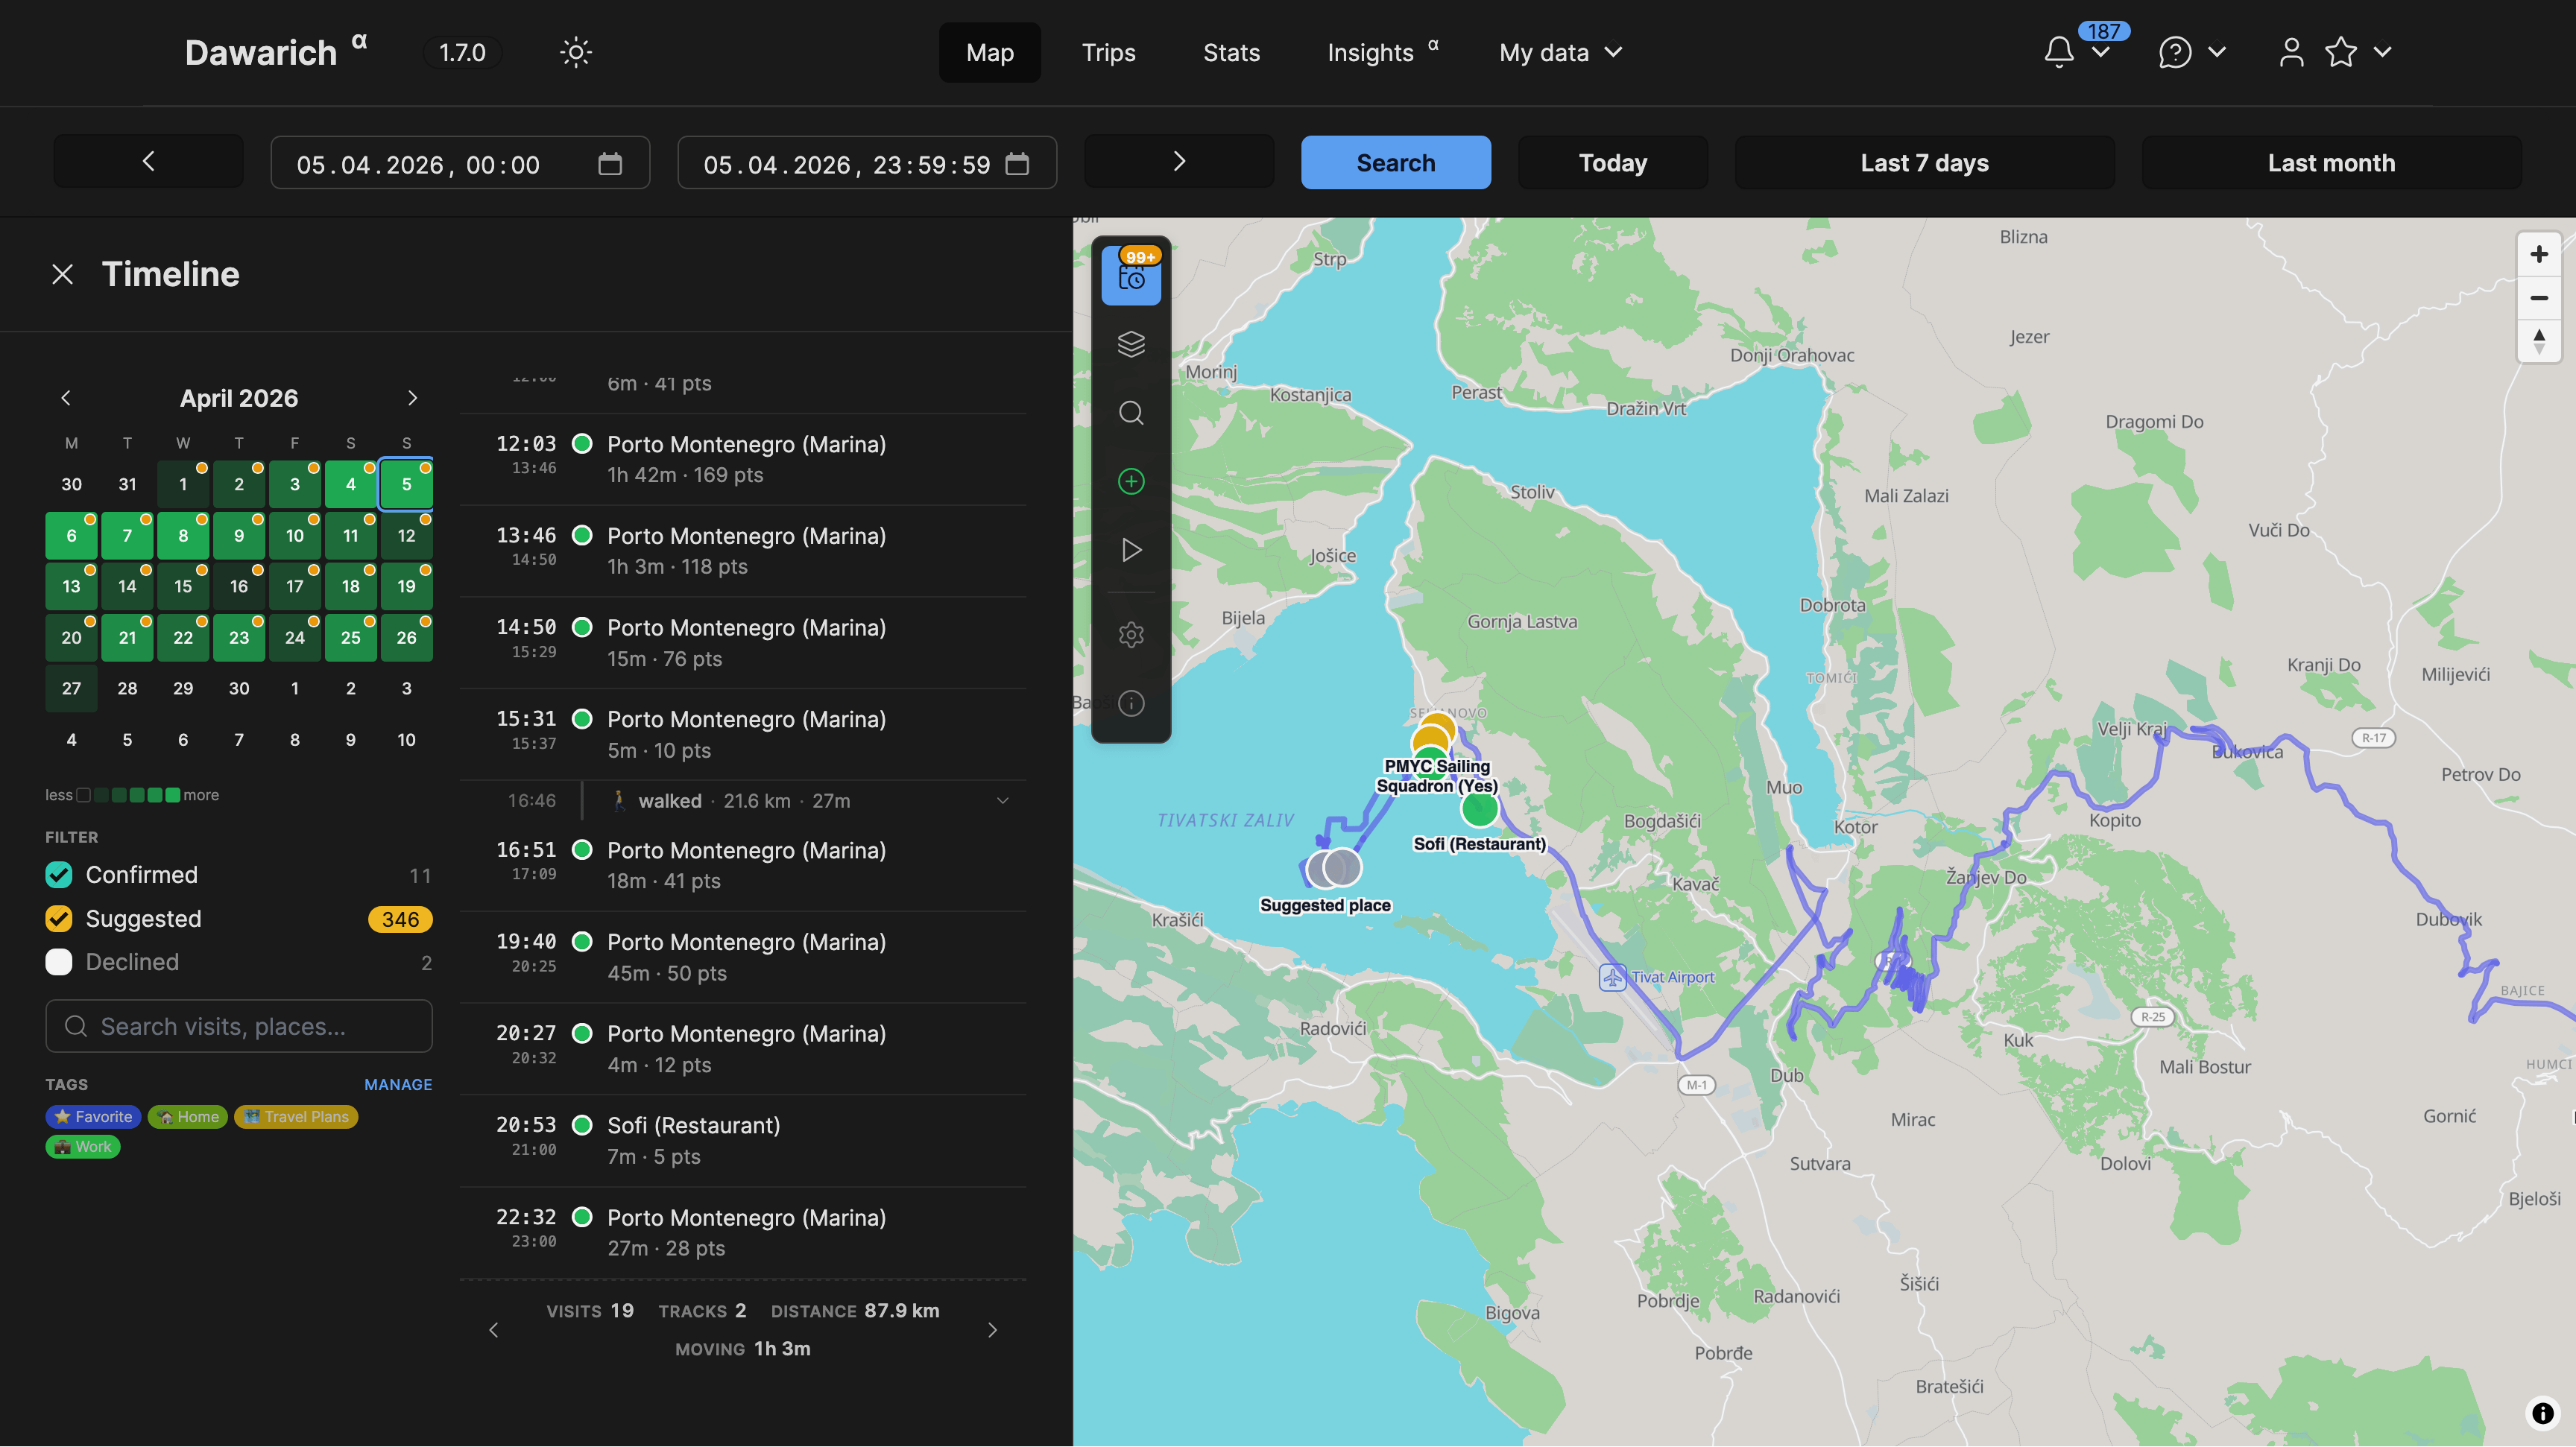Screen dimensions: 2576x1447
Task: Click the MANAGE tags link
Action: click(398, 1084)
